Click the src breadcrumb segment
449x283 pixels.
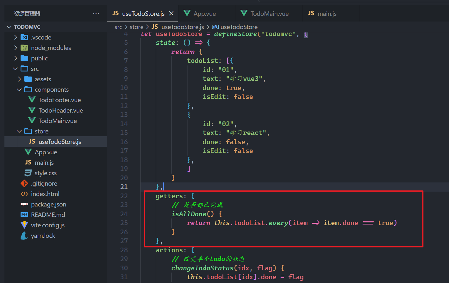click(118, 27)
